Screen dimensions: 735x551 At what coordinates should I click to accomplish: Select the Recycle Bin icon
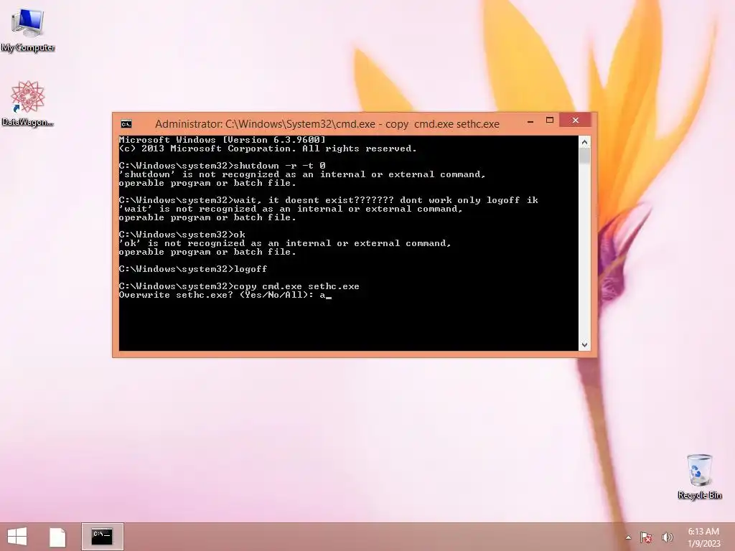pyautogui.click(x=699, y=476)
